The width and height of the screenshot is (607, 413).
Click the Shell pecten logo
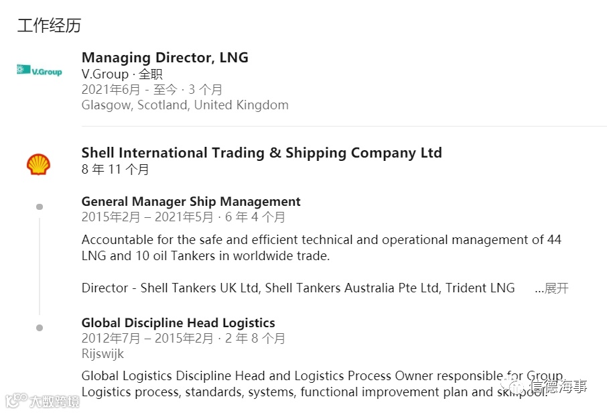click(x=38, y=164)
